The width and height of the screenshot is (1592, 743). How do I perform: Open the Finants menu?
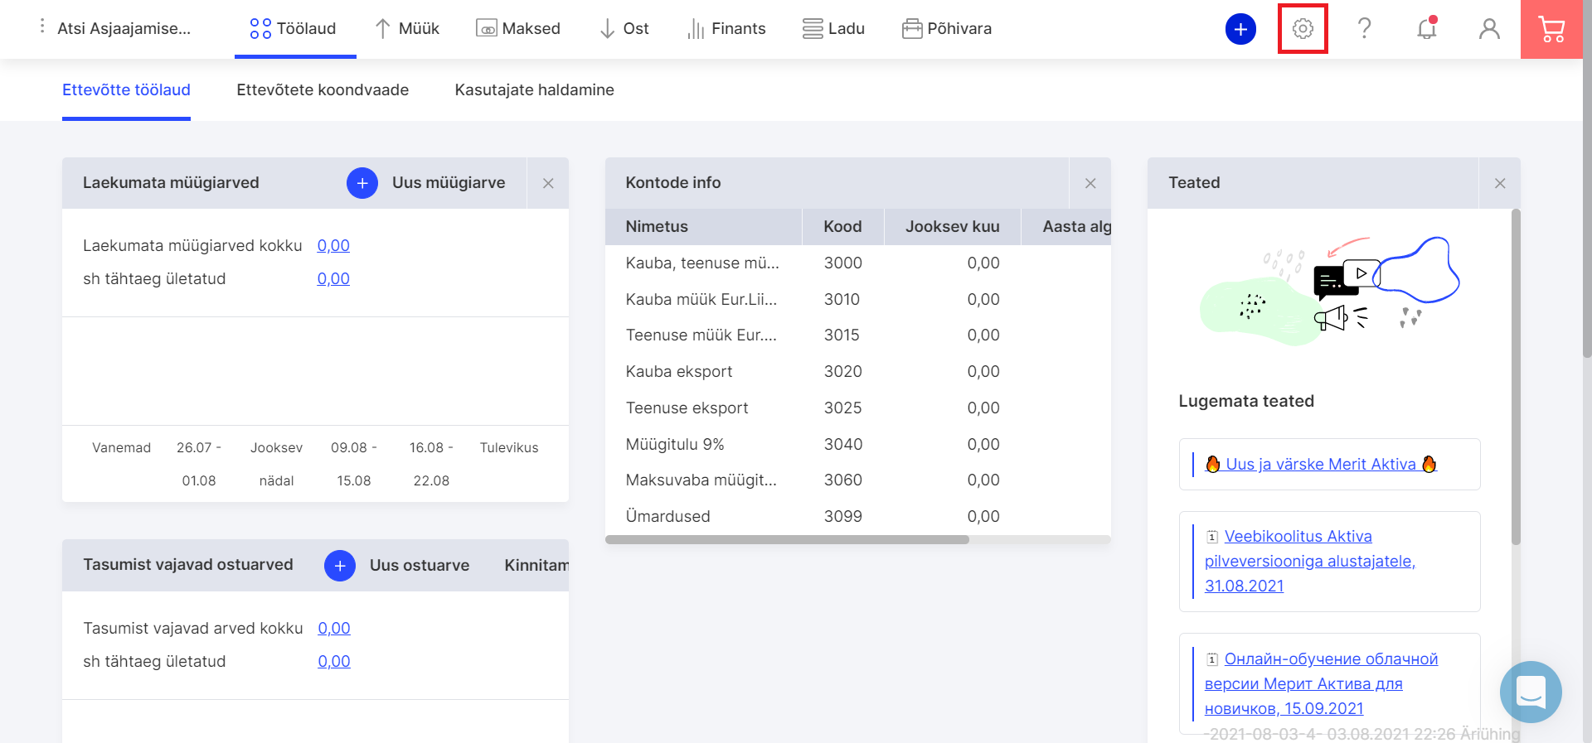click(x=726, y=29)
